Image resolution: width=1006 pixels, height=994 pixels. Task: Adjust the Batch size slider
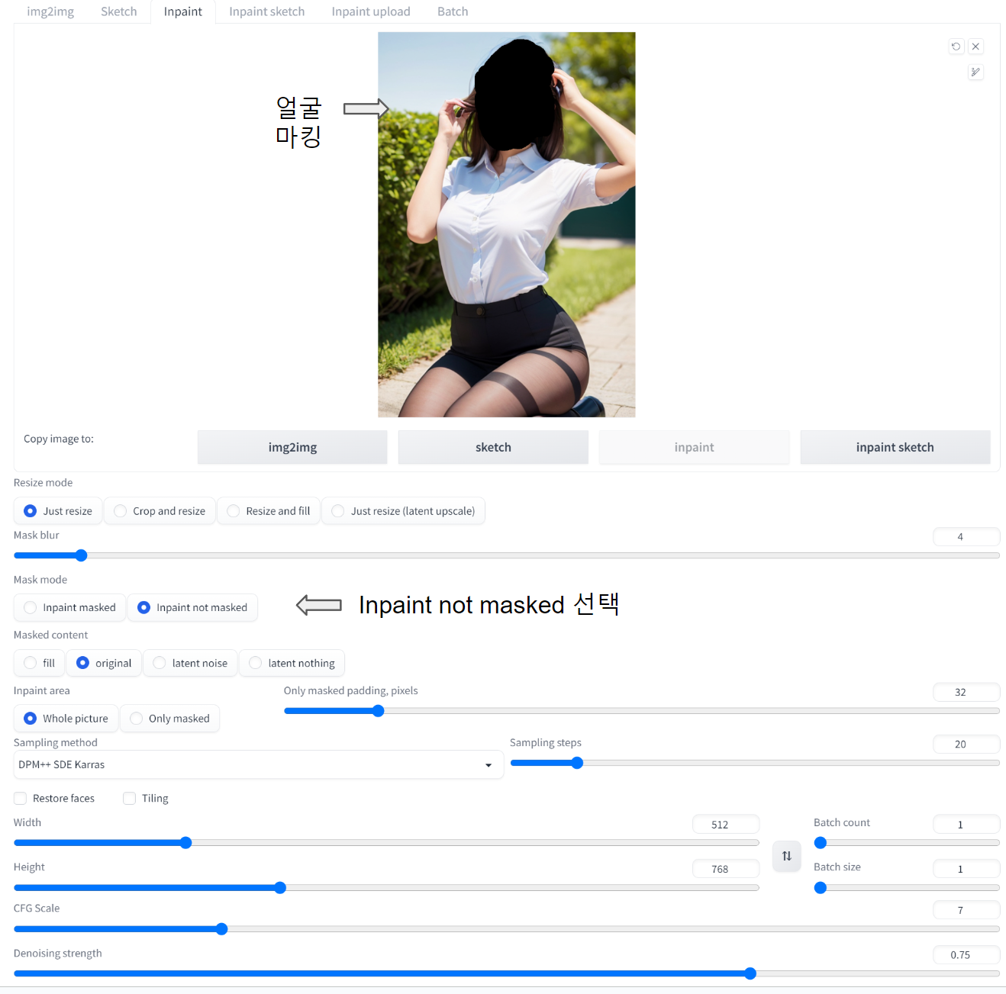(x=907, y=887)
